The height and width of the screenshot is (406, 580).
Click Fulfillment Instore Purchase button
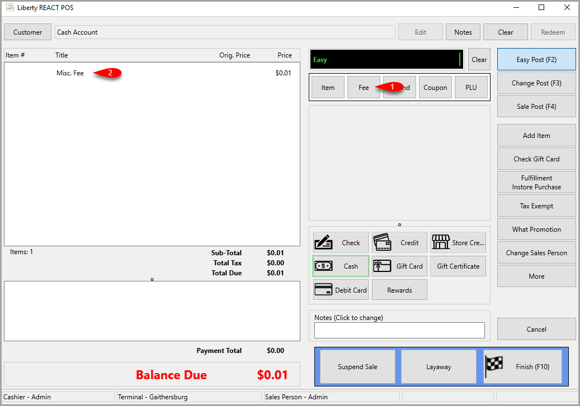pos(536,183)
